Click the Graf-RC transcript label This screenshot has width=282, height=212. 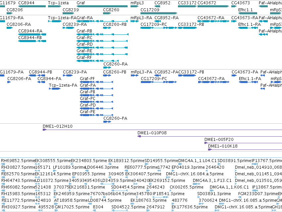(85, 38)
